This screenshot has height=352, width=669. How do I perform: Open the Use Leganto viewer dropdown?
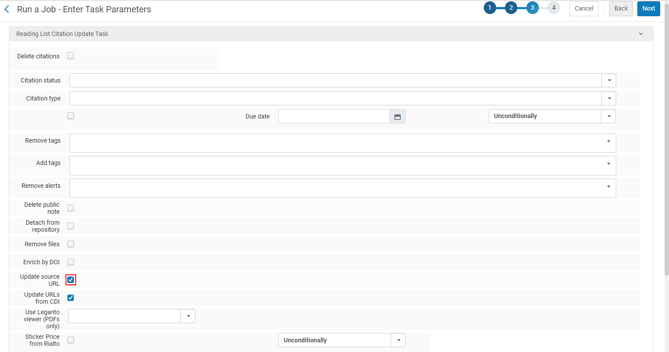(188, 316)
